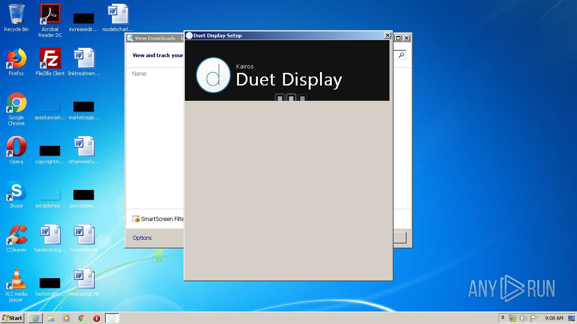577x324 pixels.
Task: Open VLC media player shortcut
Action: [16, 285]
